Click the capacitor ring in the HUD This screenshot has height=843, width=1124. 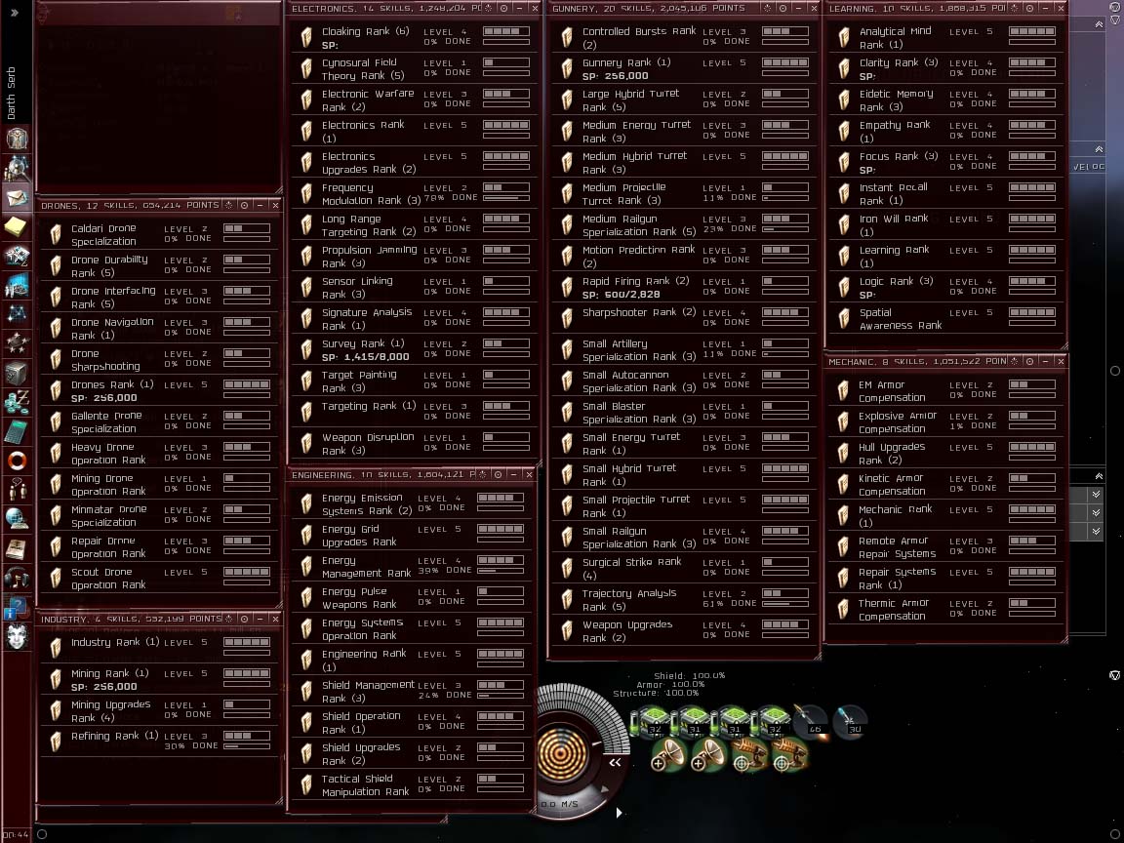point(563,754)
